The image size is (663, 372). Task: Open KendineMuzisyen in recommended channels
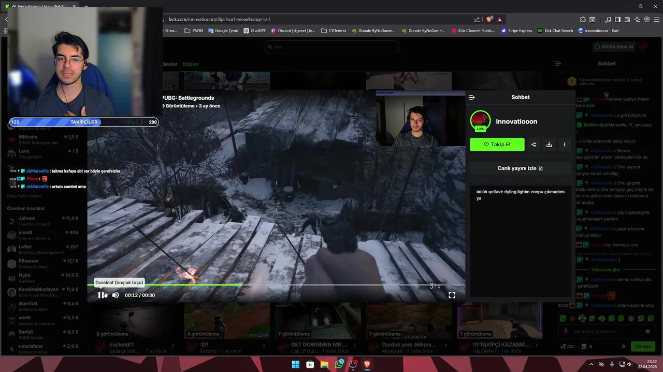pos(43,292)
